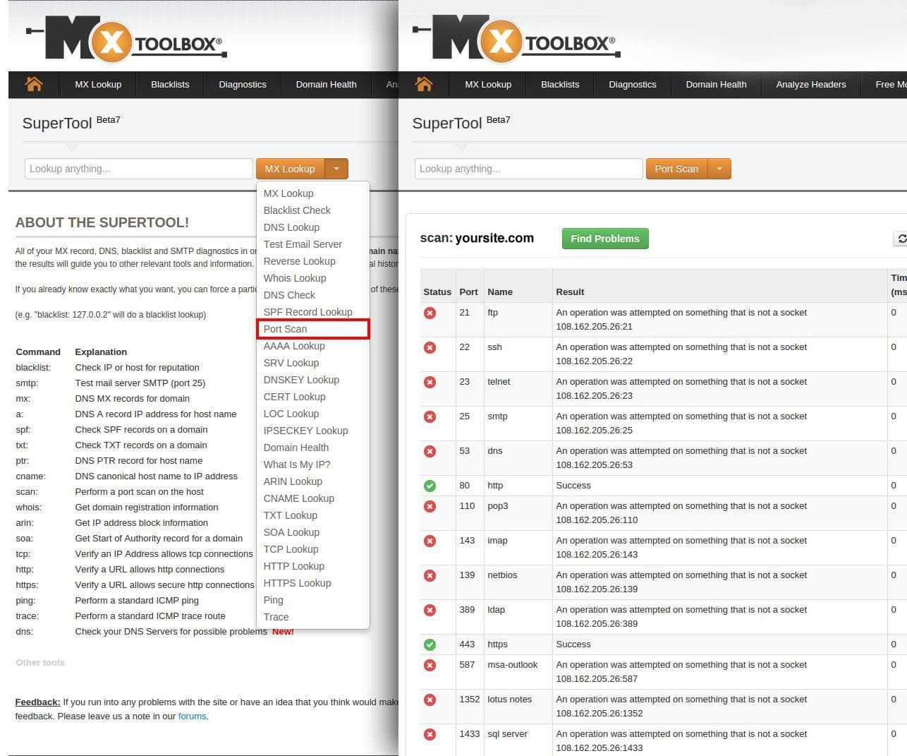This screenshot has width=907, height=756.
Task: Click red failed status icon for port 22 ssh
Action: [x=430, y=347]
